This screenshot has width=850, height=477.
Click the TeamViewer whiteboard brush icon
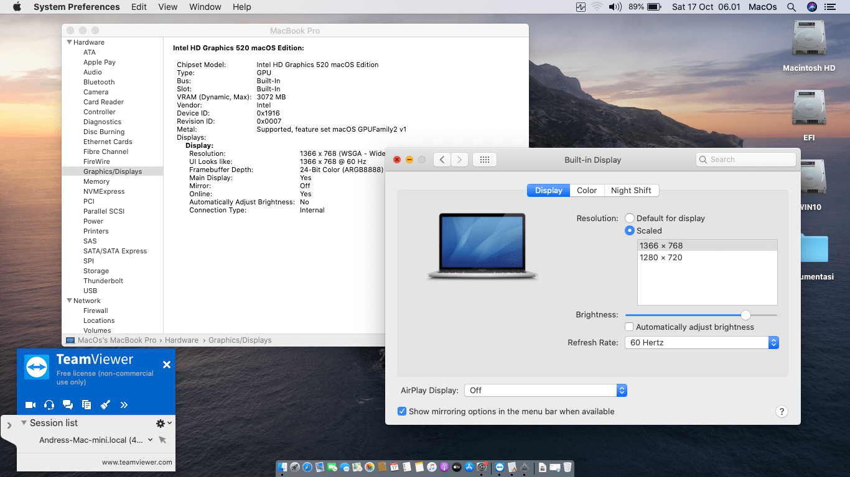tap(105, 405)
